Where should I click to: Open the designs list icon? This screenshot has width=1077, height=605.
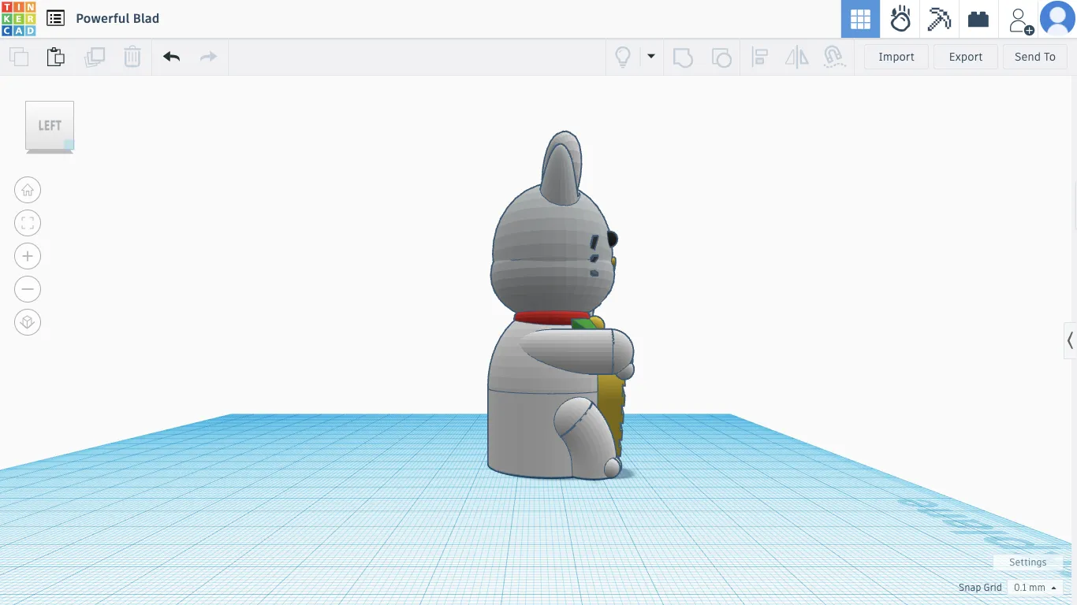55,18
